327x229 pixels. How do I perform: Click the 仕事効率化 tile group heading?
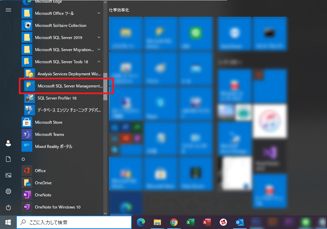pos(119,10)
